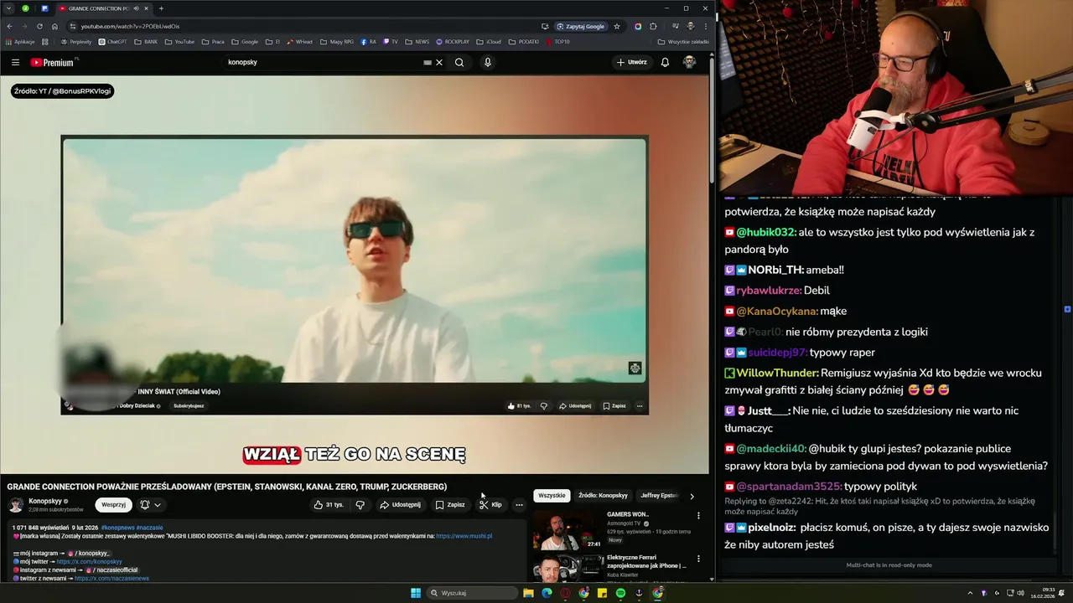Open Chrome three-dot menu
The height and width of the screenshot is (603, 1073).
[x=706, y=26]
